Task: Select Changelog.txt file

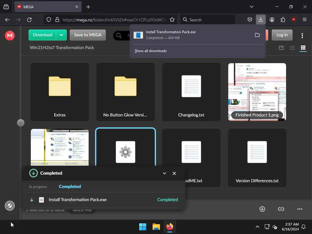Action: [191, 92]
